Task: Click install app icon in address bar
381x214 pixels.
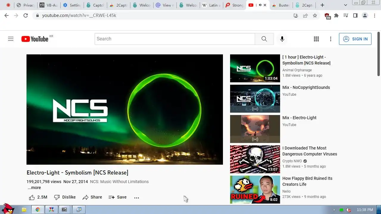Action: coord(296,15)
